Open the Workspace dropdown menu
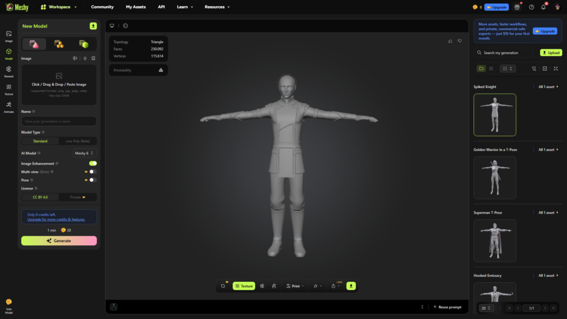567x319 pixels. tap(59, 7)
